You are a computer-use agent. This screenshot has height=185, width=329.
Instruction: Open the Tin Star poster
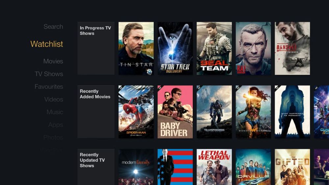(x=136, y=48)
